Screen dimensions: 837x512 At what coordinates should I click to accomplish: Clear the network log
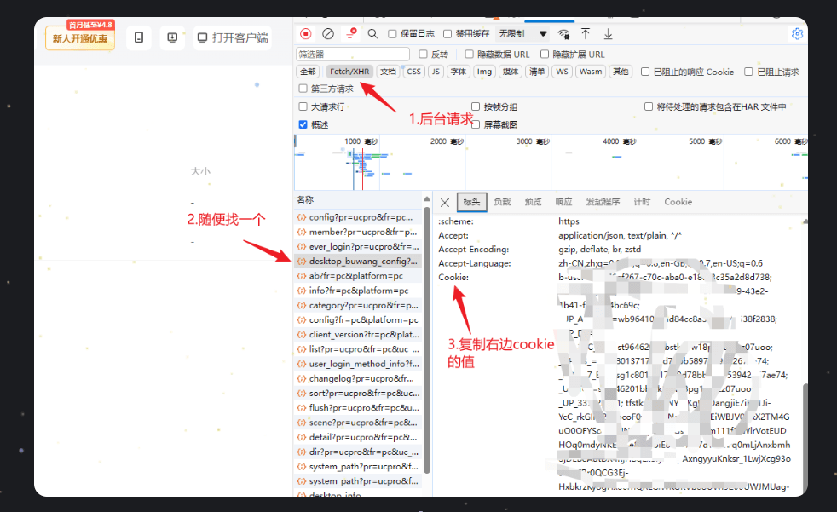click(328, 34)
